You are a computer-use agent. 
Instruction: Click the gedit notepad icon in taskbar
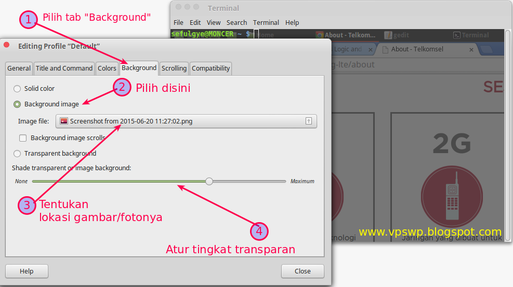pyautogui.click(x=388, y=35)
